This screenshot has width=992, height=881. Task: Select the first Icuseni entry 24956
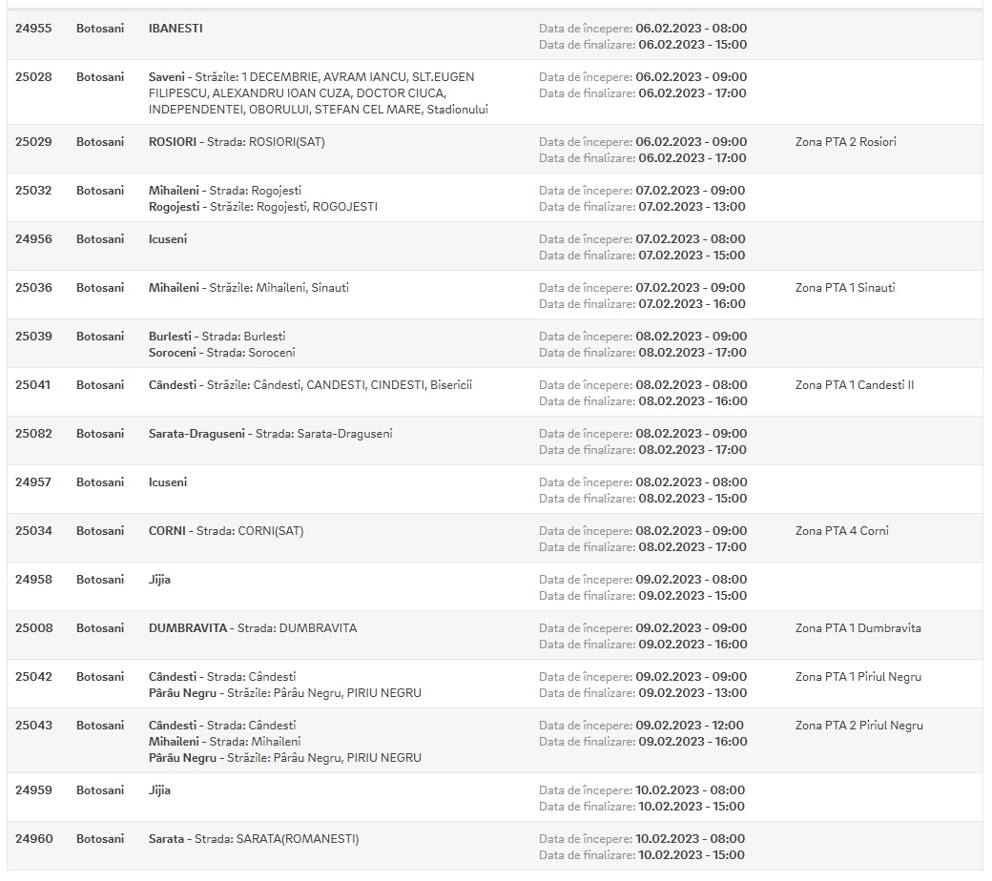pos(495,246)
